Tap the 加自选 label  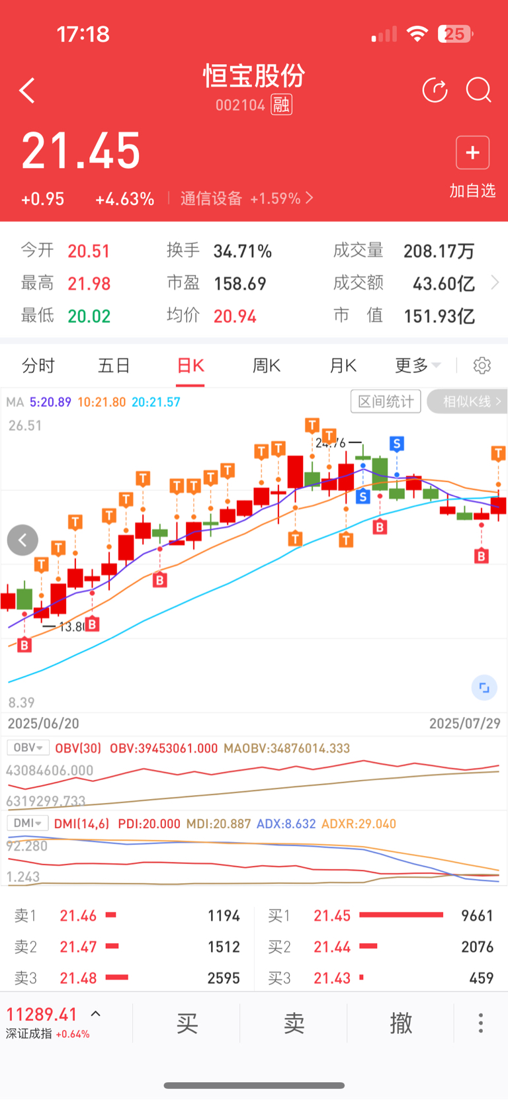(x=472, y=190)
